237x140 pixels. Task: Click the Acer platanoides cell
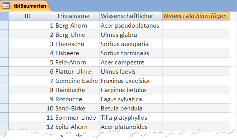coord(131,127)
